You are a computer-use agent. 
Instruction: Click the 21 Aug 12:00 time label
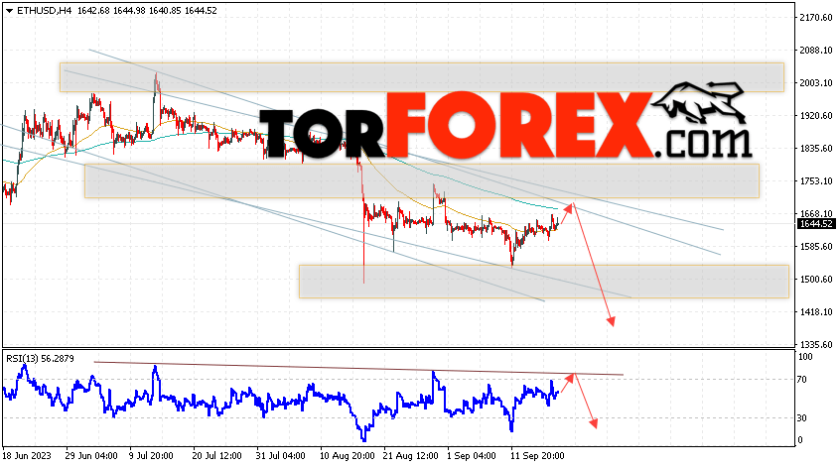click(410, 456)
